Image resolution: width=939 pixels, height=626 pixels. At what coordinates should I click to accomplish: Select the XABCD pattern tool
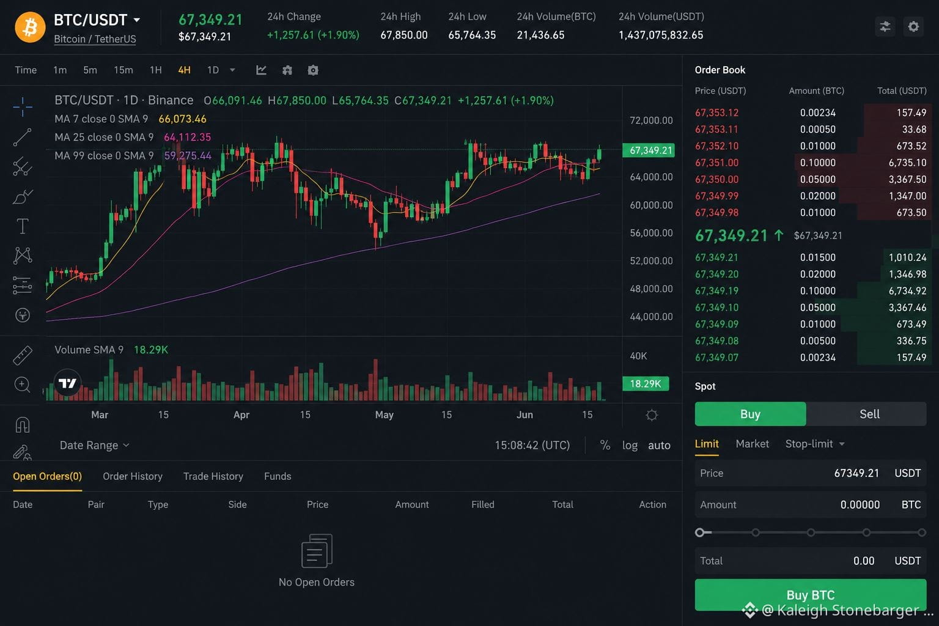[x=23, y=256]
